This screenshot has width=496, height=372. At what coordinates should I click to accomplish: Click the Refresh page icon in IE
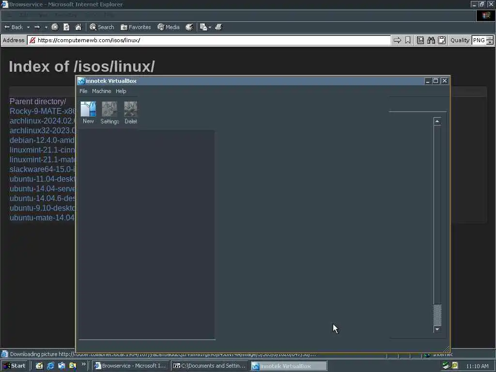click(x=66, y=27)
